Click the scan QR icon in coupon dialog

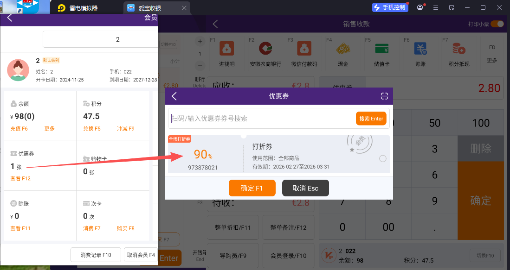pyautogui.click(x=384, y=96)
